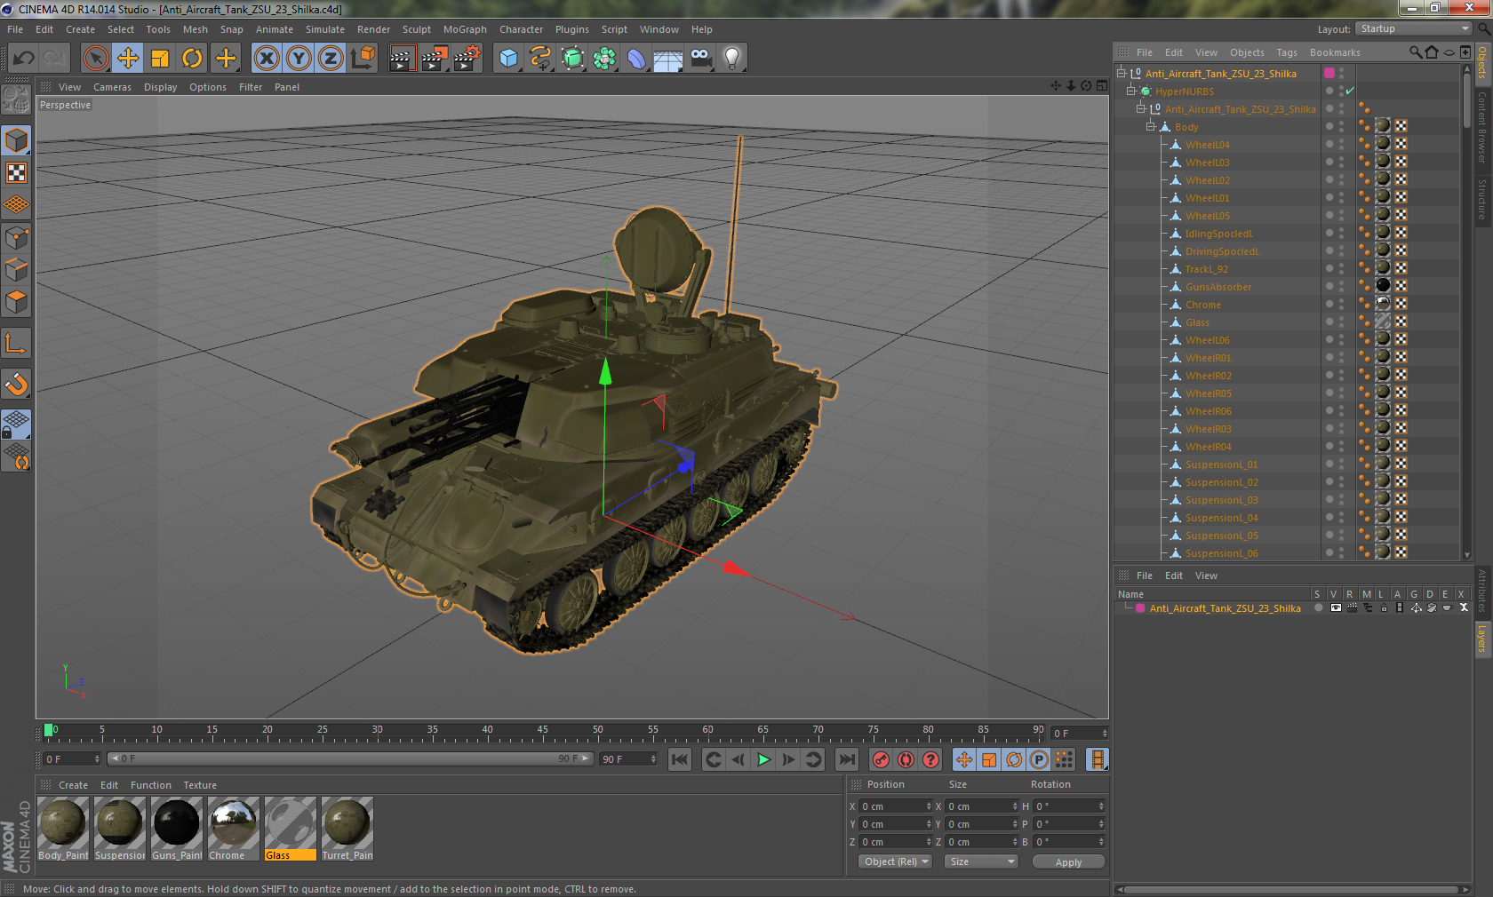Screen dimensions: 1493x897
Task: Toggle the coordinate system icon
Action: [363, 59]
